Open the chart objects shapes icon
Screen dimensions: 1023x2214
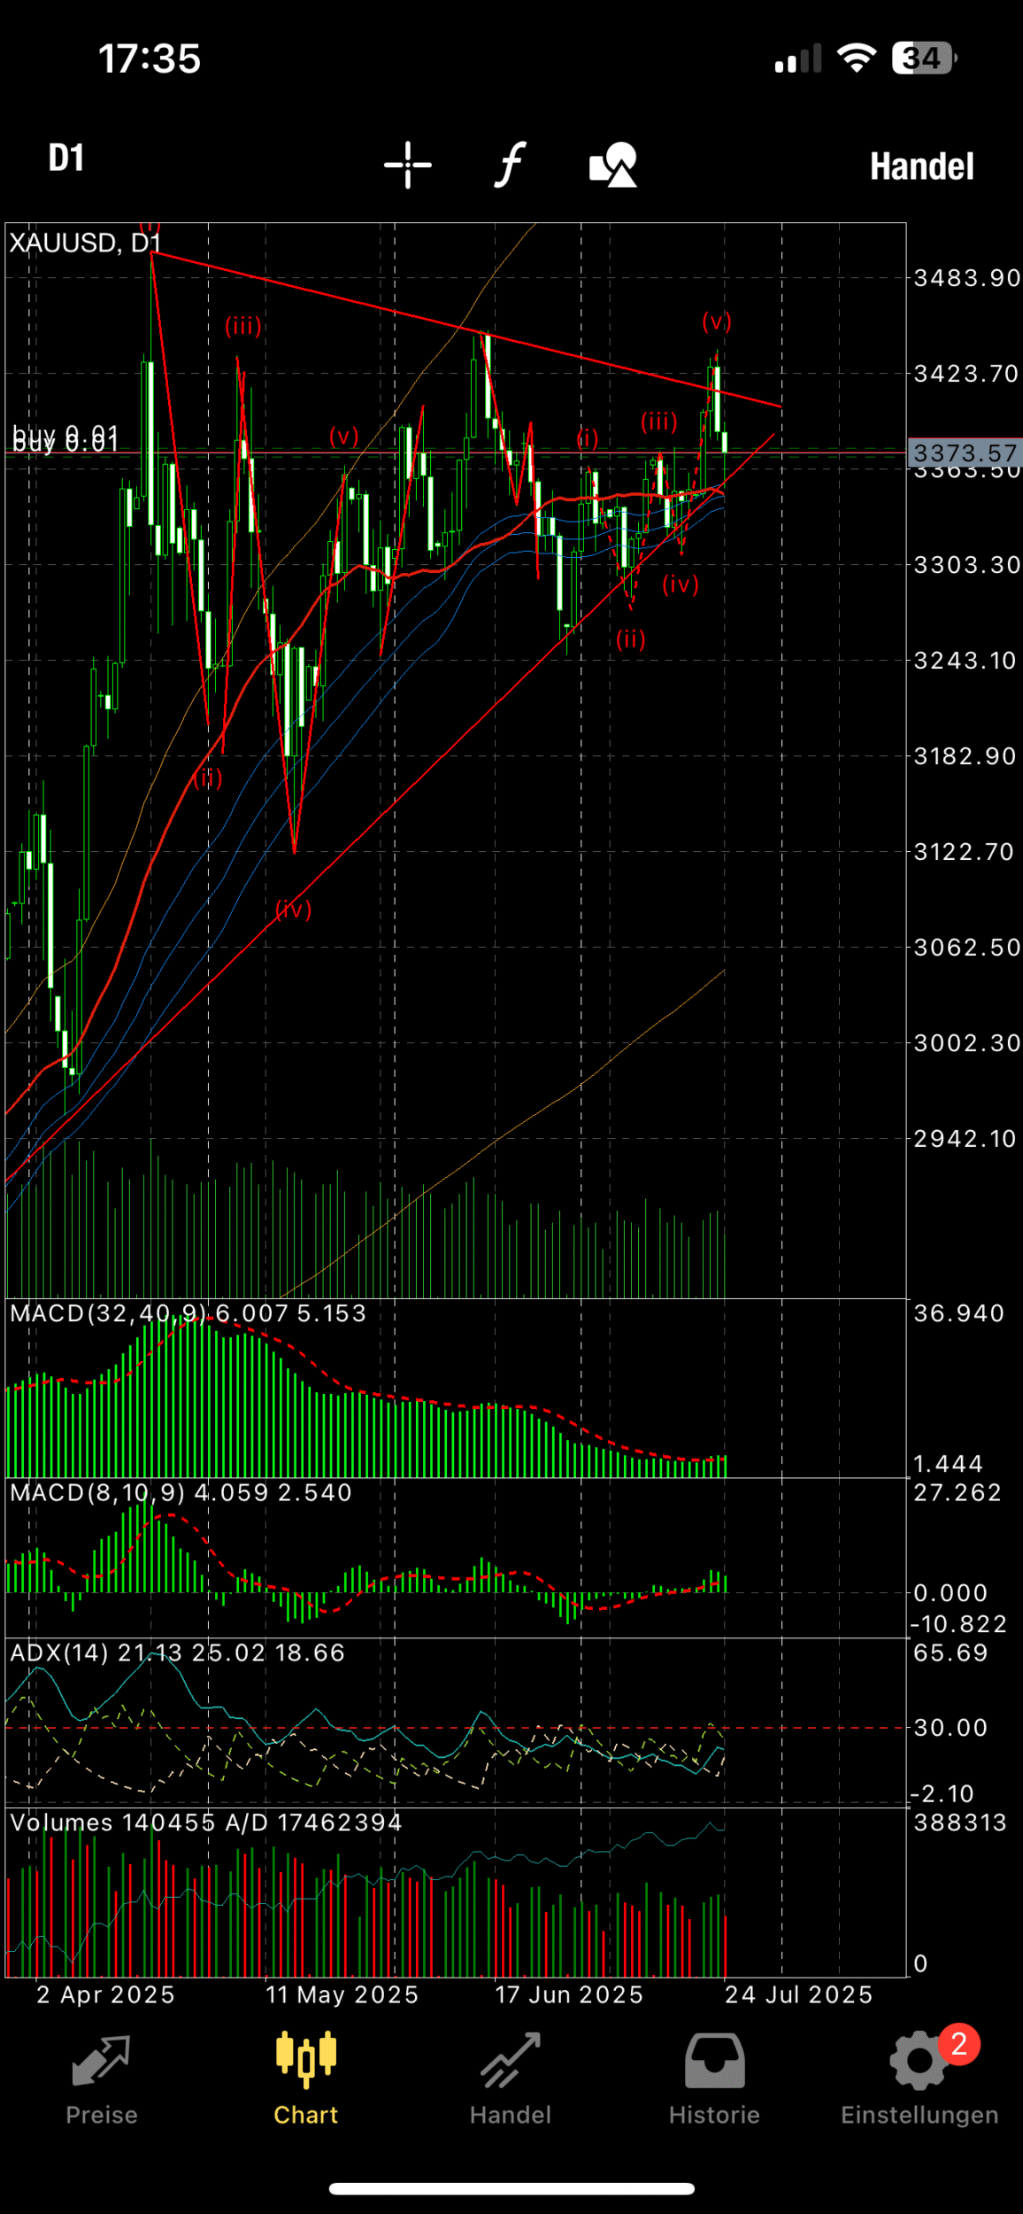click(x=612, y=165)
